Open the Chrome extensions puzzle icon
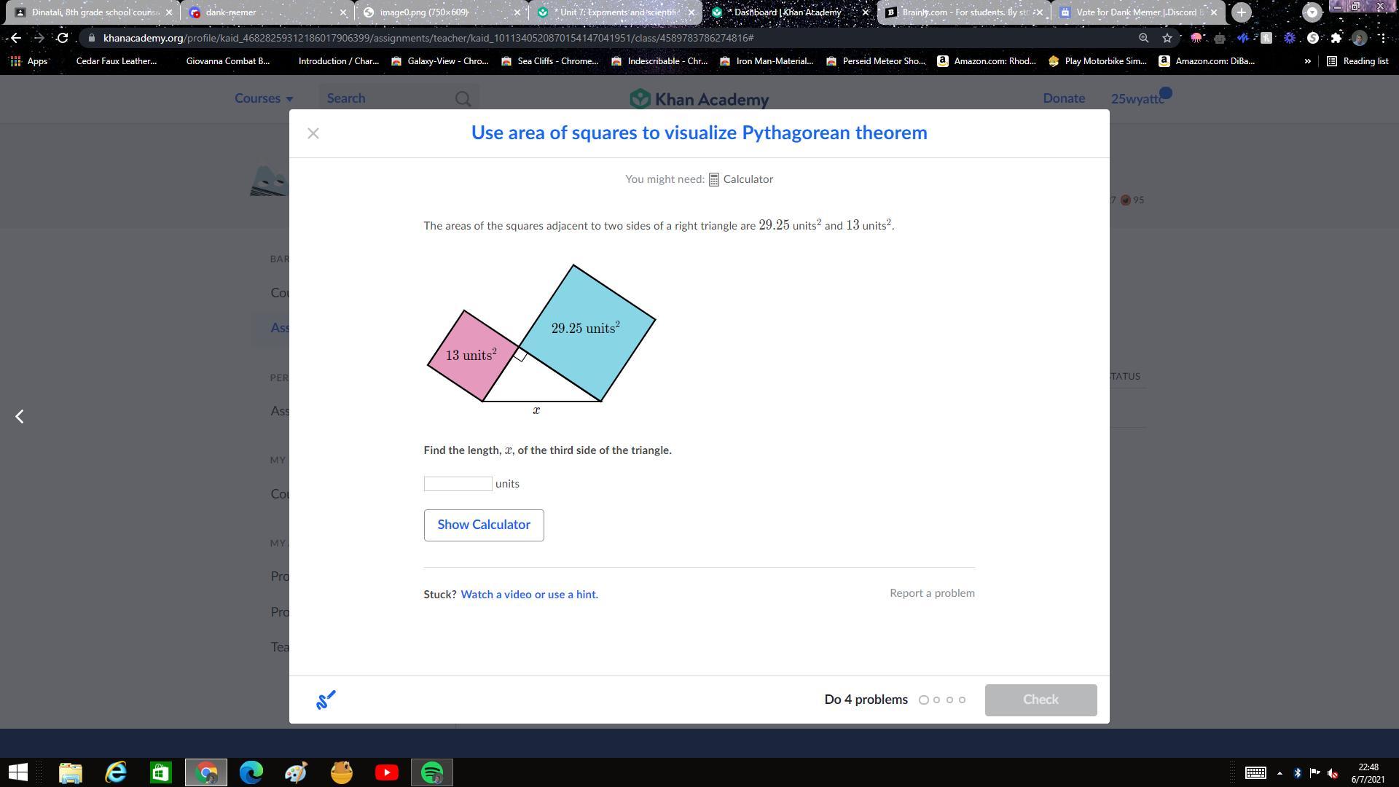The width and height of the screenshot is (1399, 787). tap(1336, 38)
